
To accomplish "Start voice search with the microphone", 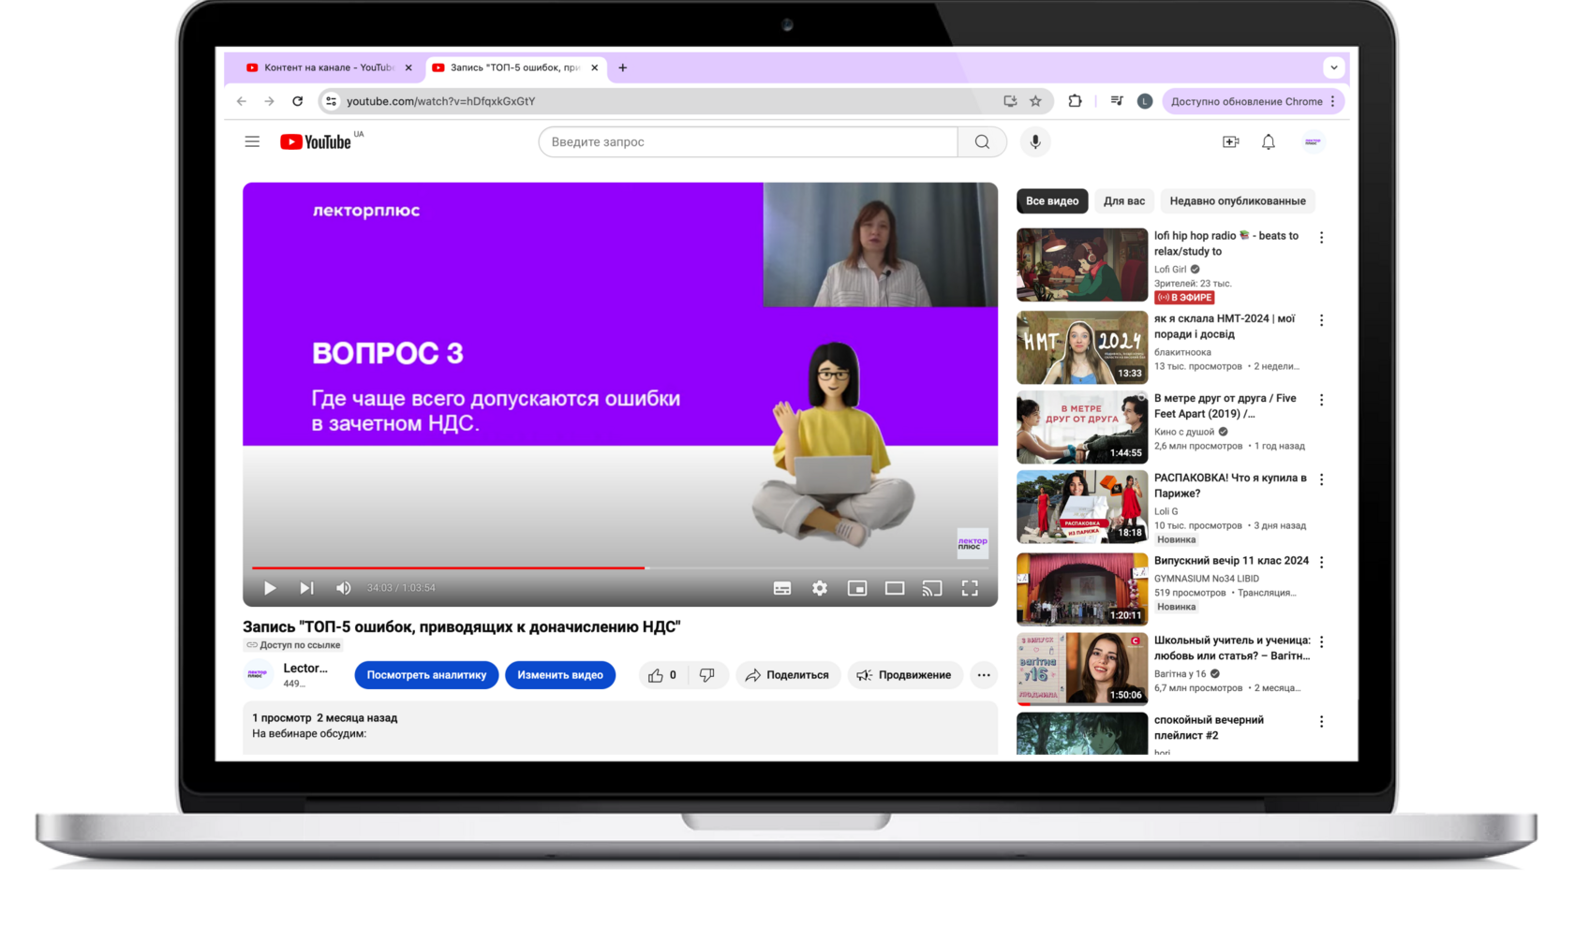I will [1035, 142].
